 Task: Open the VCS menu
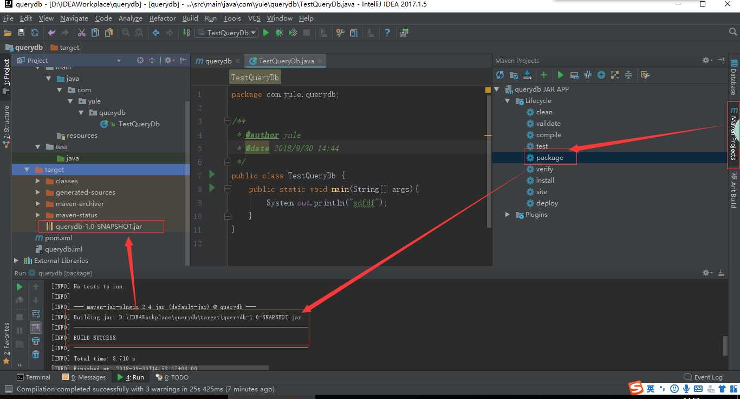254,18
